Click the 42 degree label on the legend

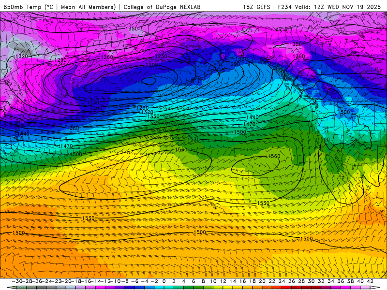click(370, 281)
